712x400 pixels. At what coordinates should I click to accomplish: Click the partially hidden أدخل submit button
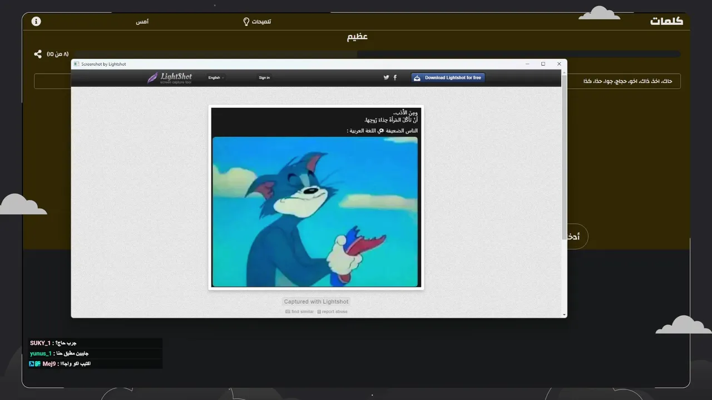(577, 237)
